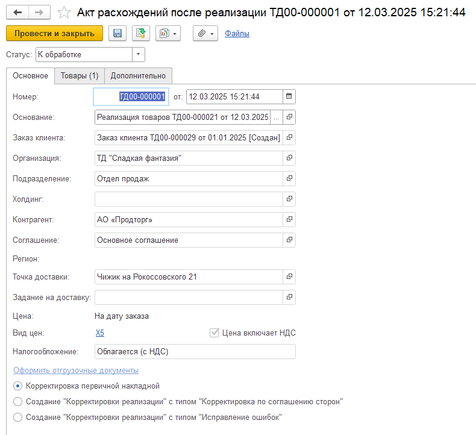The width and height of the screenshot is (476, 435).
Task: Open the calendar picker for document date
Action: [289, 96]
